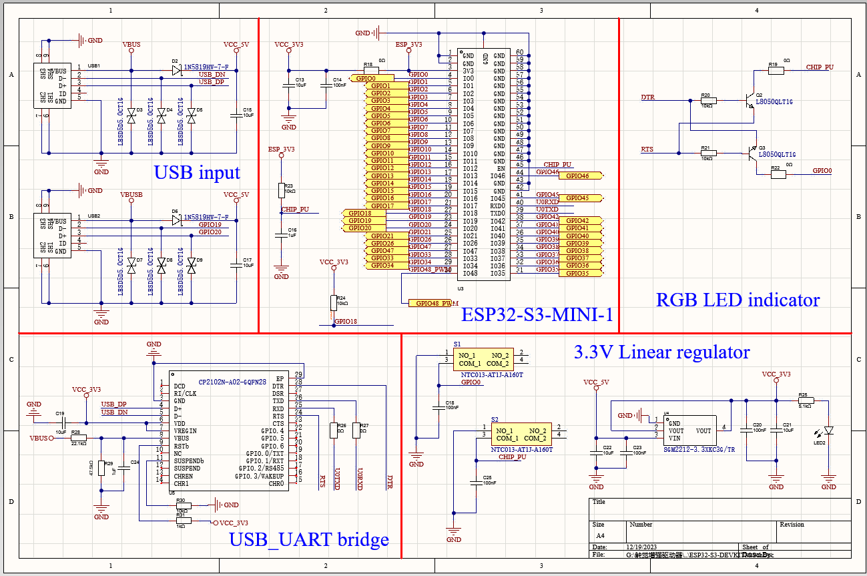
Task: Select resistor R24 10kΩ above GPIO18
Action: point(334,302)
